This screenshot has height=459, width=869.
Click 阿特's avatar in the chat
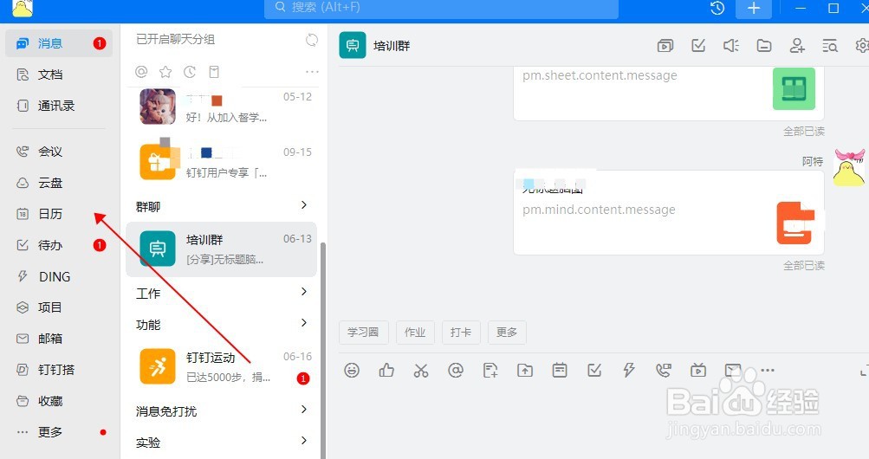click(x=849, y=168)
